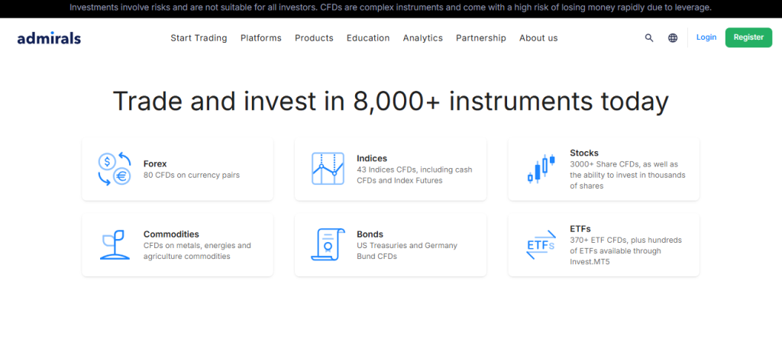The height and width of the screenshot is (339, 782).
Task: Click the Bonds certificate icon
Action: (328, 244)
